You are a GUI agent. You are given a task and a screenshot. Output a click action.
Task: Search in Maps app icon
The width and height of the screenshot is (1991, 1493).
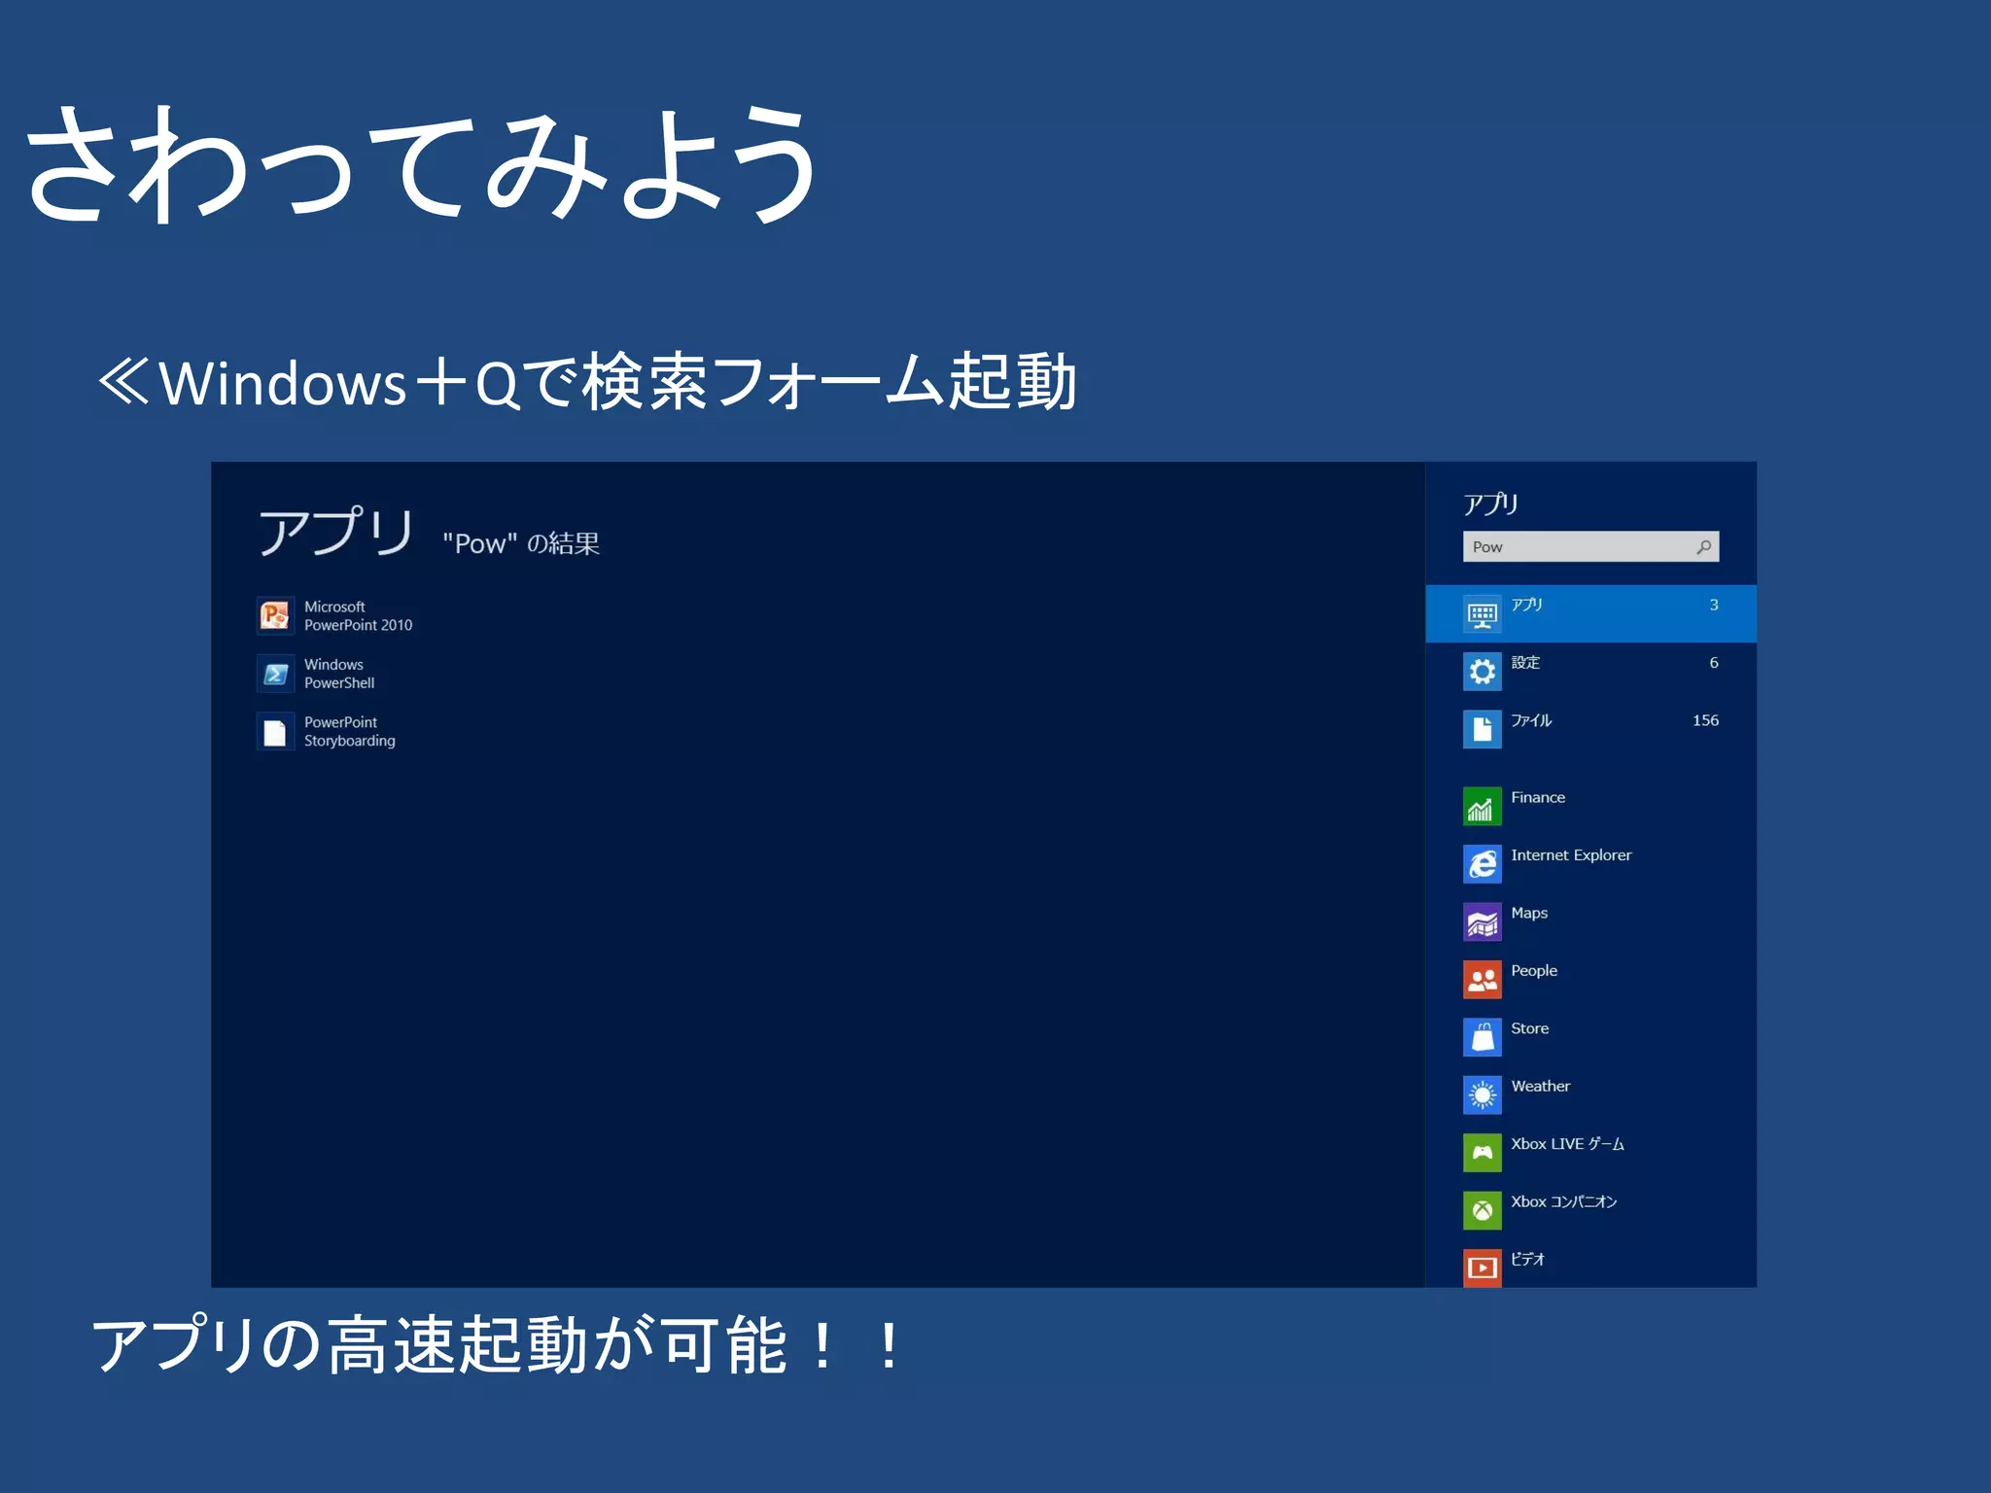tap(1482, 921)
